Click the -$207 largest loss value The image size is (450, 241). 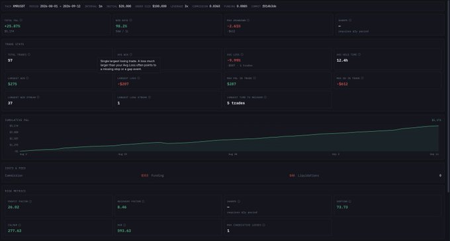point(123,84)
